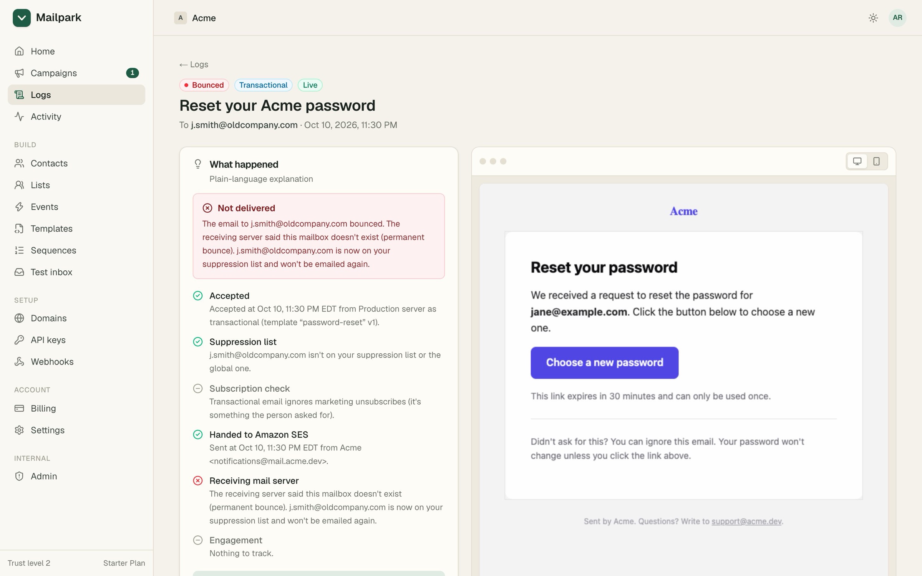
Task: Click the Sequences list icon
Action: point(19,250)
